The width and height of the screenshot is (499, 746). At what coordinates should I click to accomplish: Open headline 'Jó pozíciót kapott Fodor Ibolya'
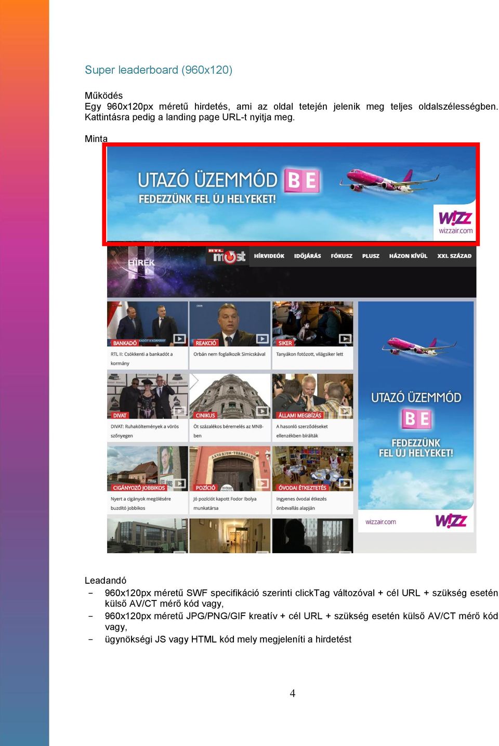(x=225, y=503)
